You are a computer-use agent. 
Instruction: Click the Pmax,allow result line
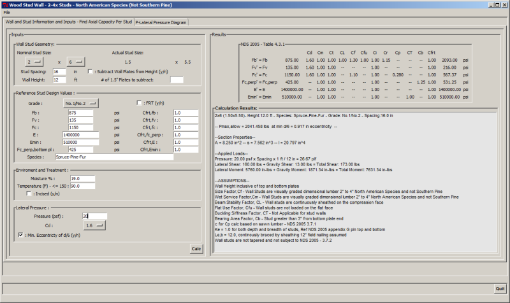click(276, 126)
